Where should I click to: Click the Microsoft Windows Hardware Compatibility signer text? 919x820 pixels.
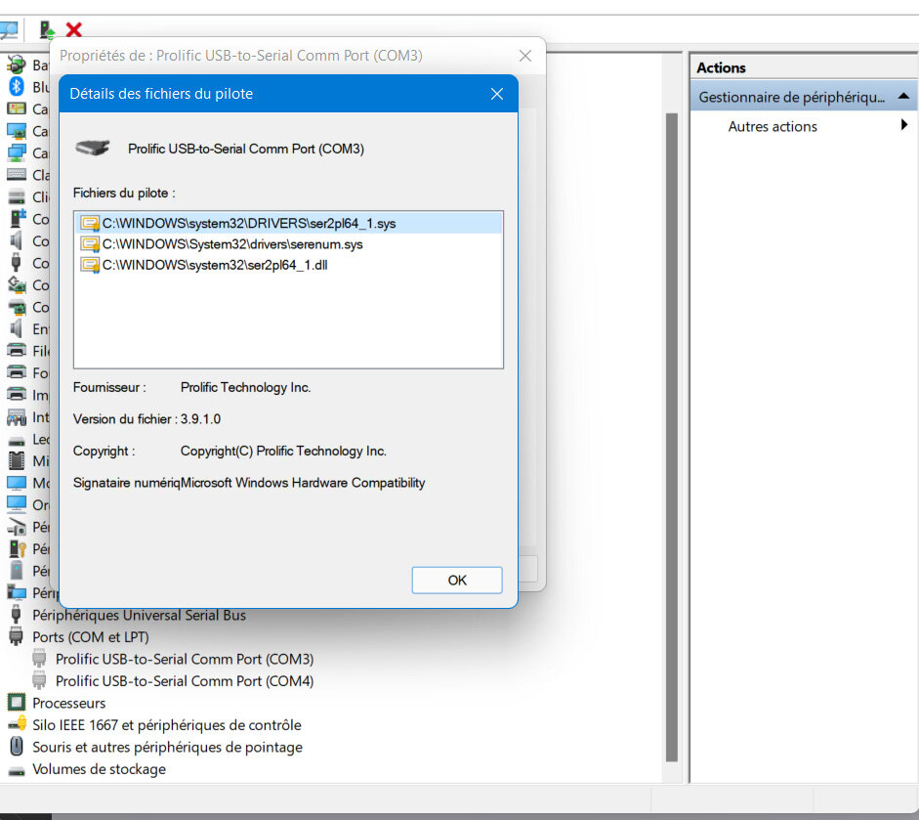(x=303, y=482)
